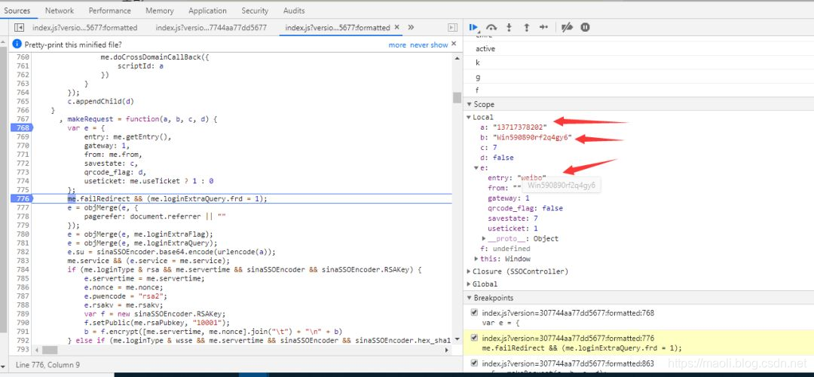The width and height of the screenshot is (814, 377).
Task: Switch to the Performance tab
Action: point(109,11)
